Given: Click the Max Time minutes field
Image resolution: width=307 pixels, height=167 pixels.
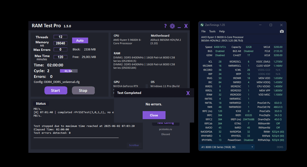Looking at the screenshot, I should coord(61,57).
